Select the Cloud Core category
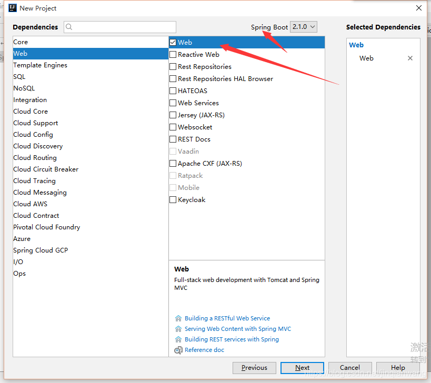This screenshot has width=431, height=383. pyautogui.click(x=91, y=112)
